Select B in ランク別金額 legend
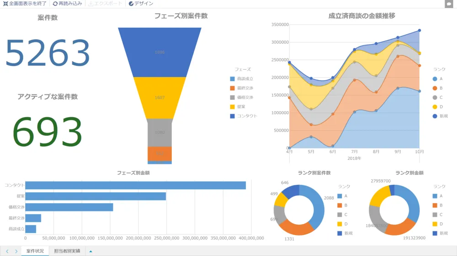The image size is (457, 256). pos(438,205)
